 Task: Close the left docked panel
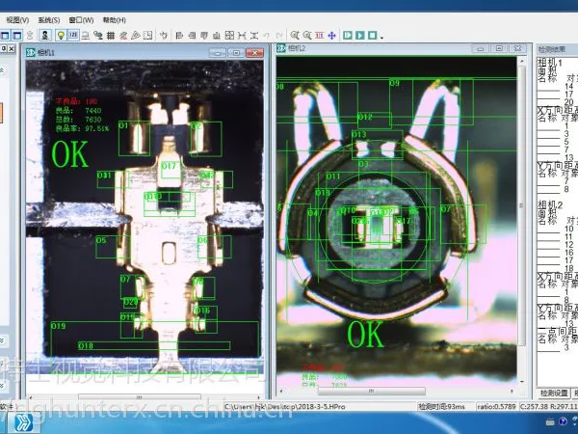point(12,48)
